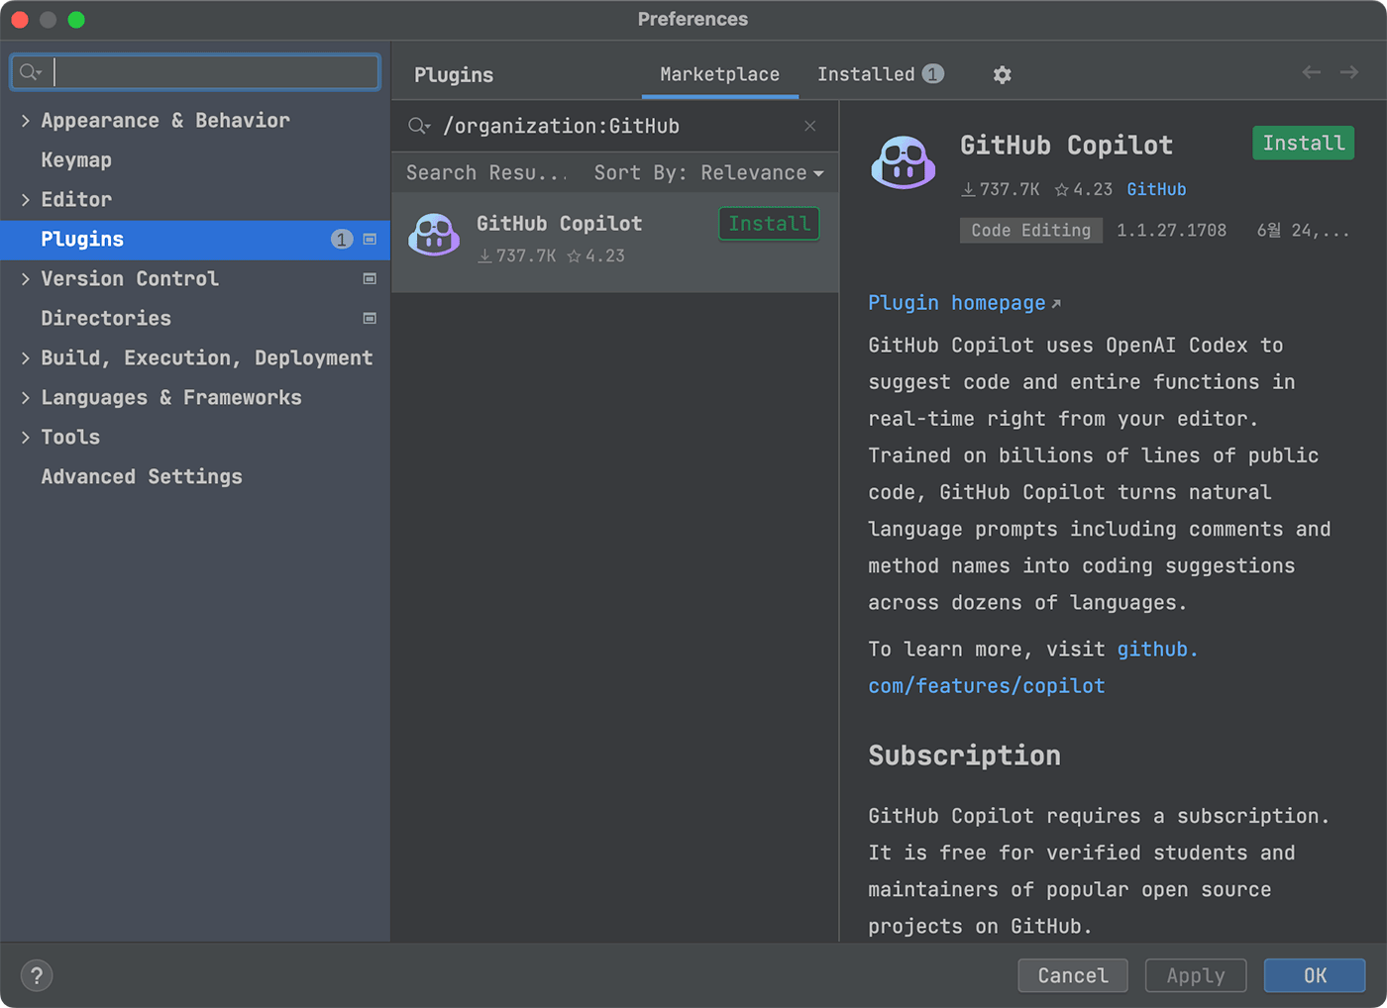Expand the Tools section

26,438
